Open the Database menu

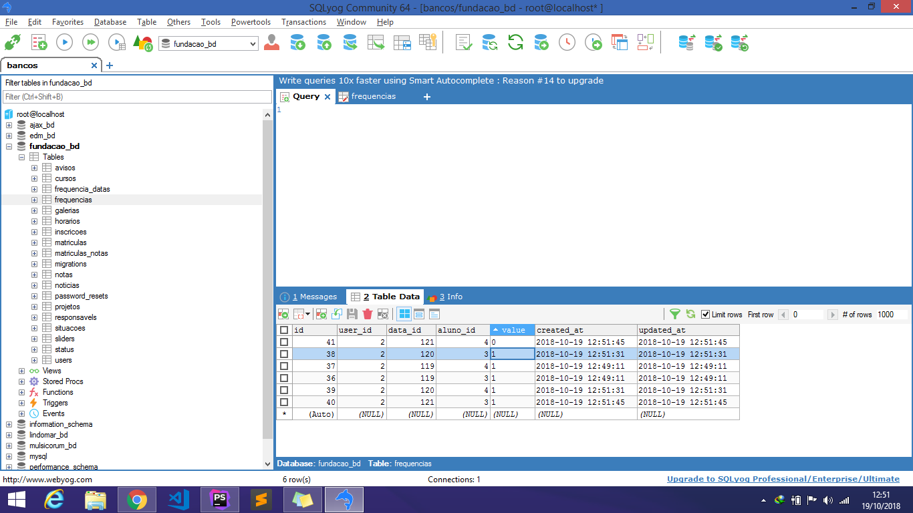click(x=110, y=22)
